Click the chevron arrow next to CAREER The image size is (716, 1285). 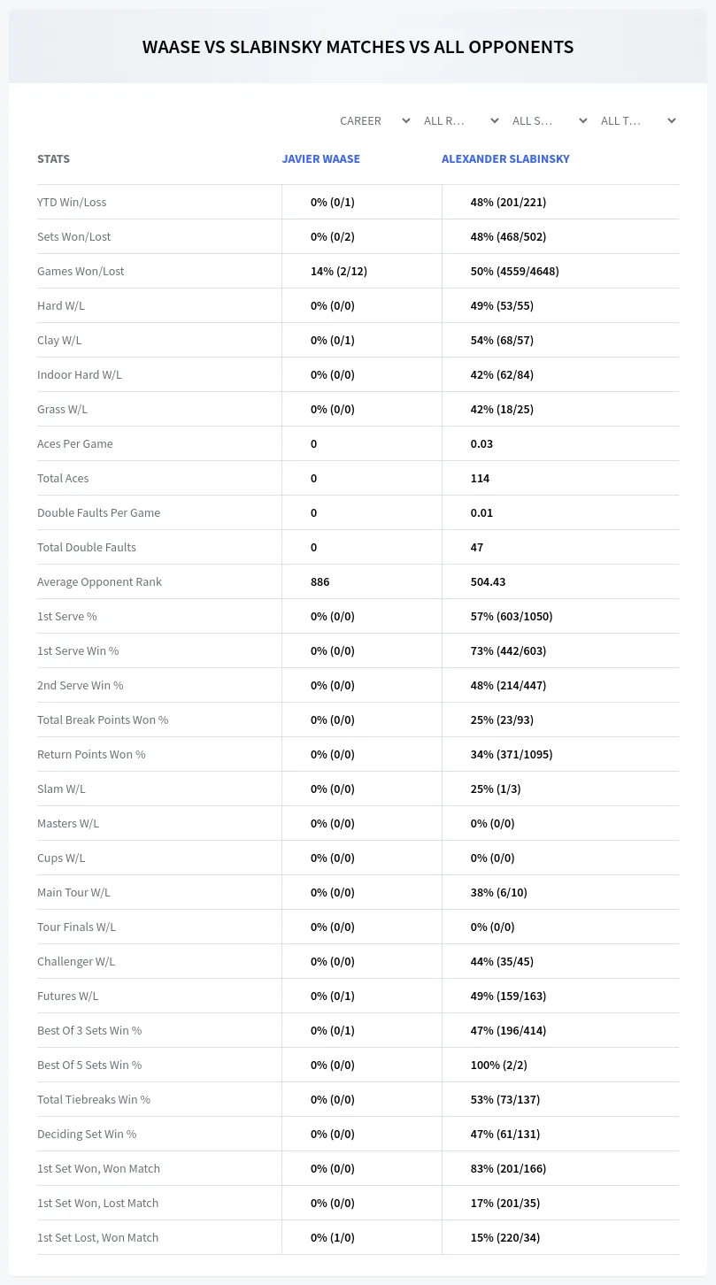pyautogui.click(x=406, y=120)
